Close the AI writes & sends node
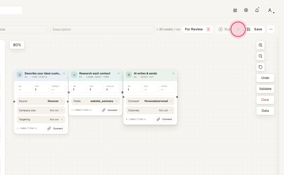284x175 pixels. point(173,74)
